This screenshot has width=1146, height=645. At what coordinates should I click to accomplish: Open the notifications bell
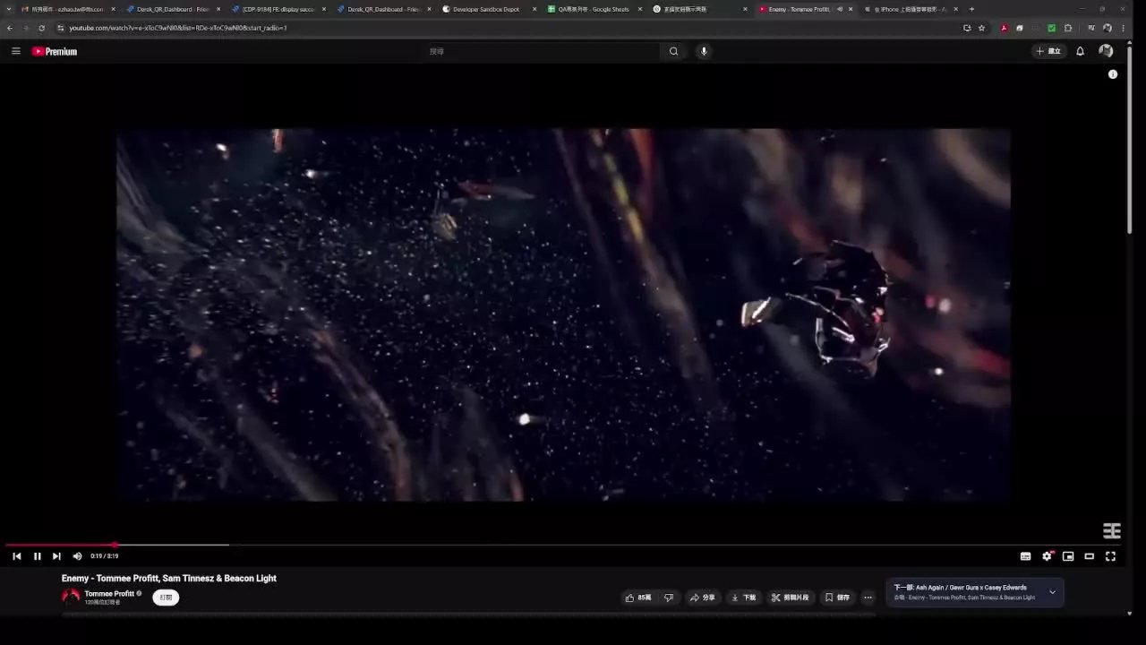point(1080,51)
